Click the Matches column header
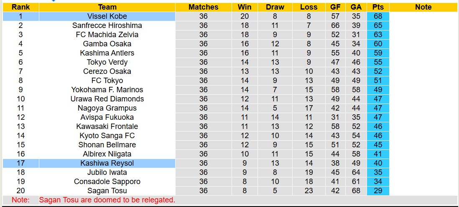 pyautogui.click(x=203, y=7)
